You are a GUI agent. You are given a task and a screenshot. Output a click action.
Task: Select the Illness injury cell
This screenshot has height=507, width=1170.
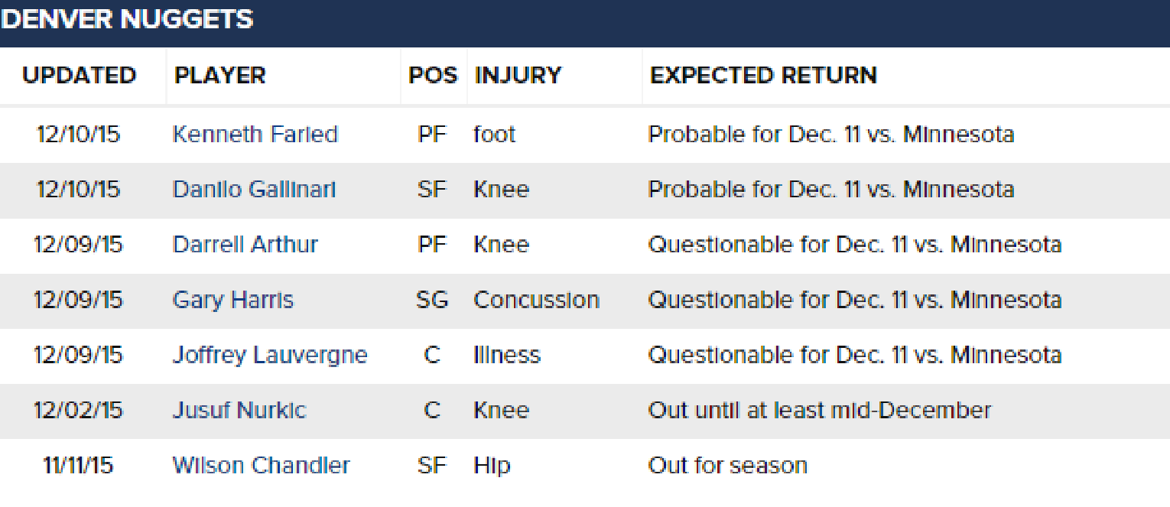[507, 355]
